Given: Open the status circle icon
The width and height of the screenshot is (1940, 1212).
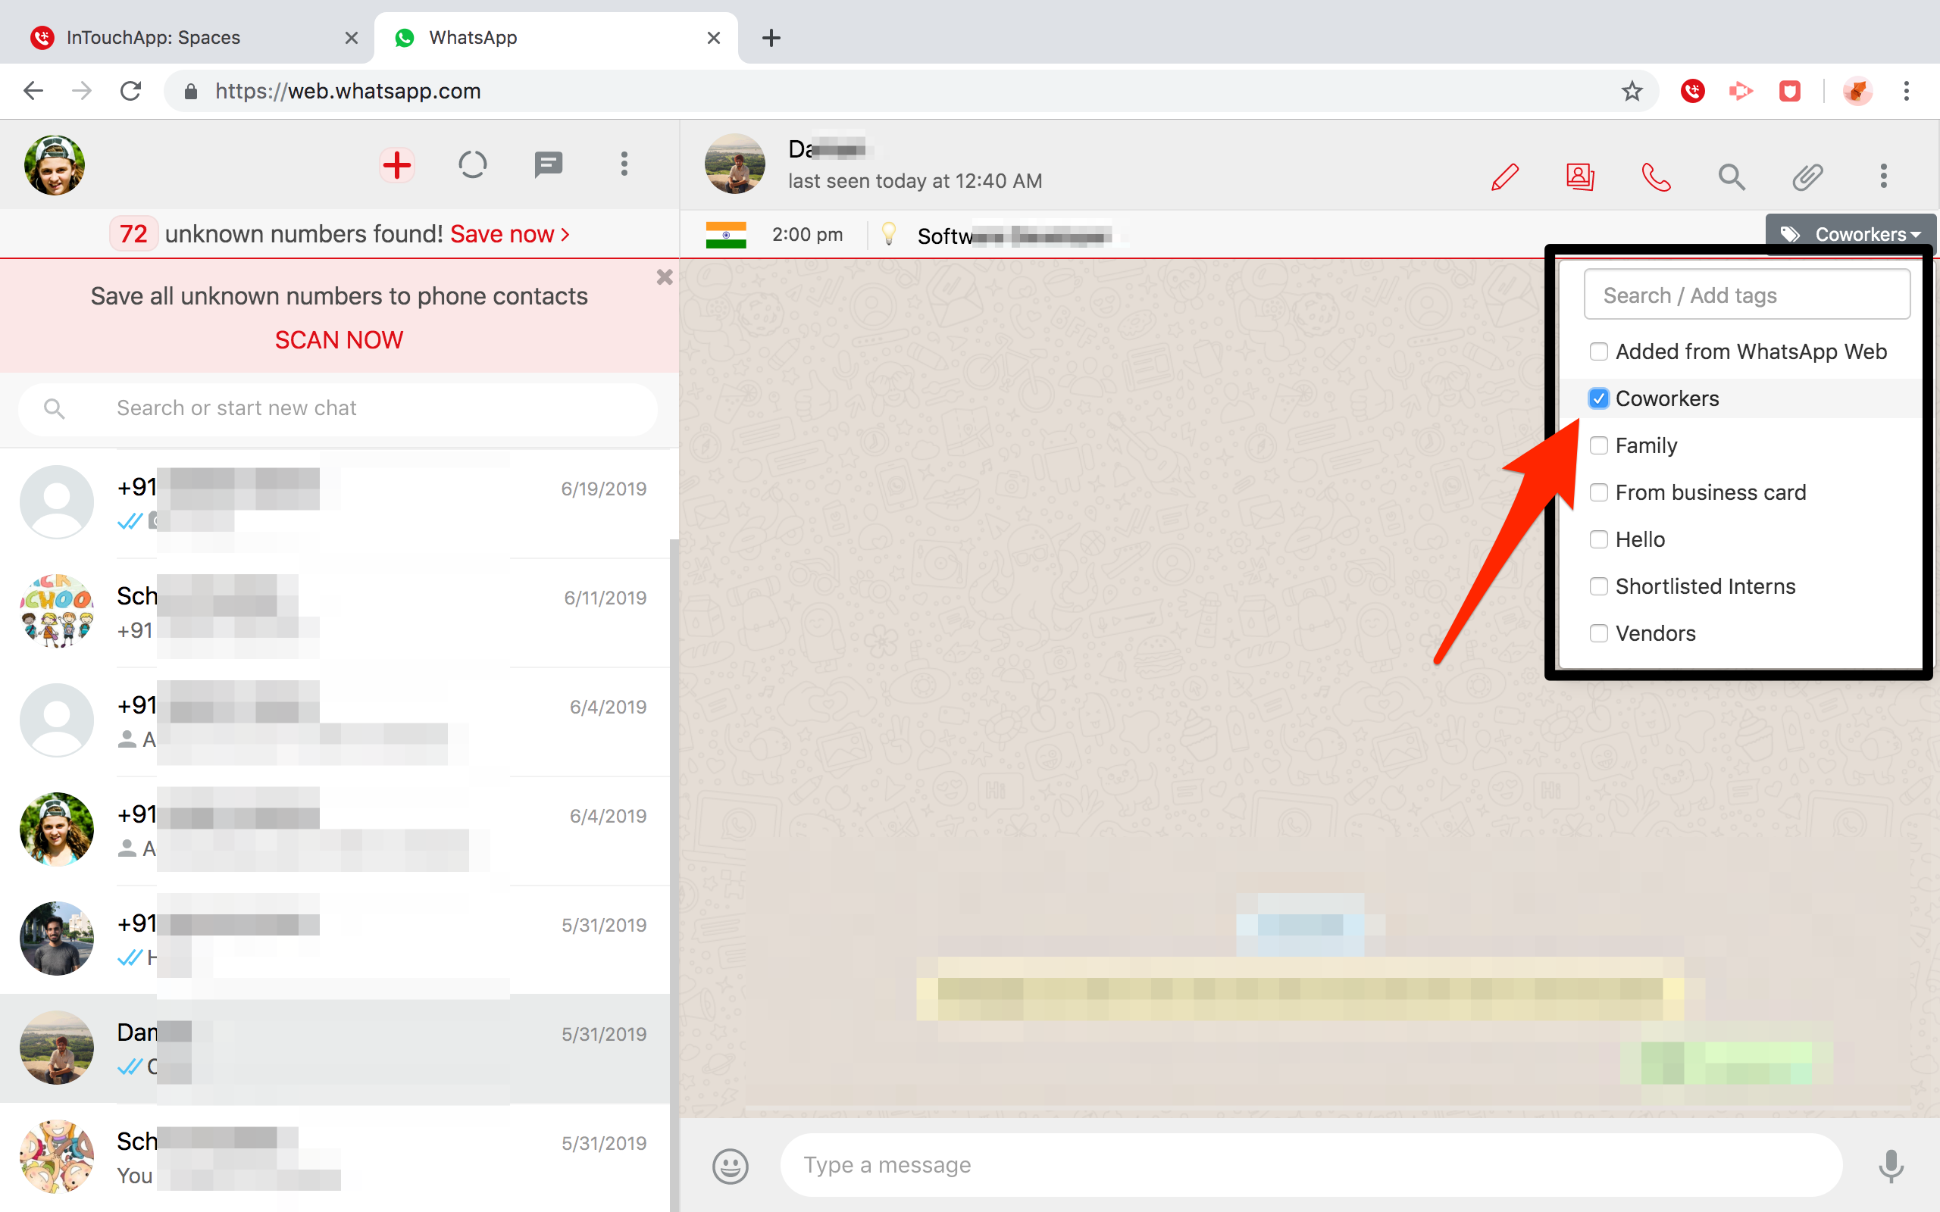Looking at the screenshot, I should pos(472,165).
